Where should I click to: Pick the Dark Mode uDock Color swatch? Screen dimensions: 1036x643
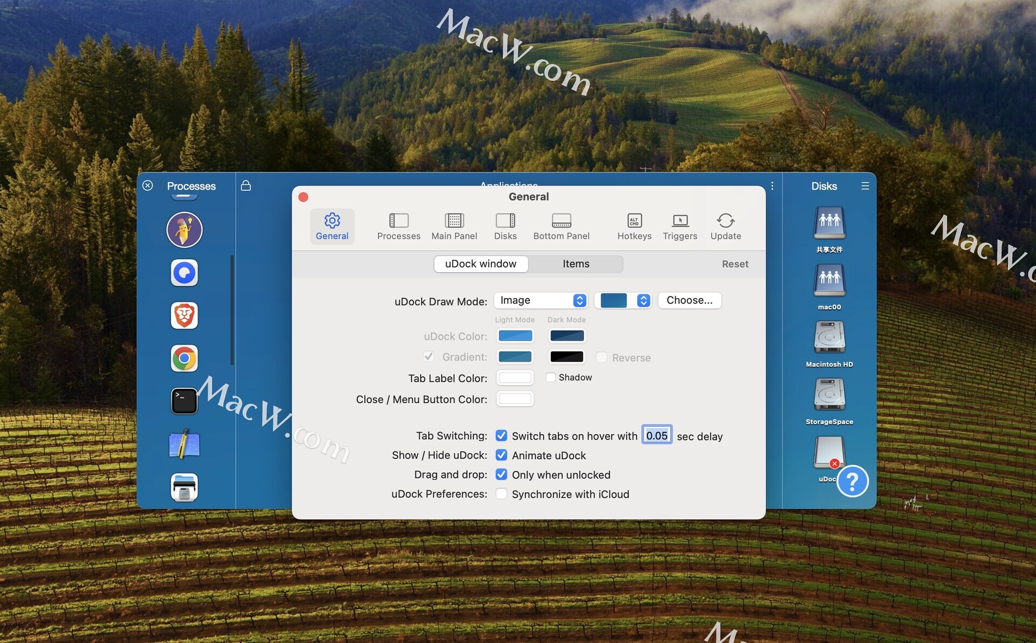pyautogui.click(x=567, y=336)
